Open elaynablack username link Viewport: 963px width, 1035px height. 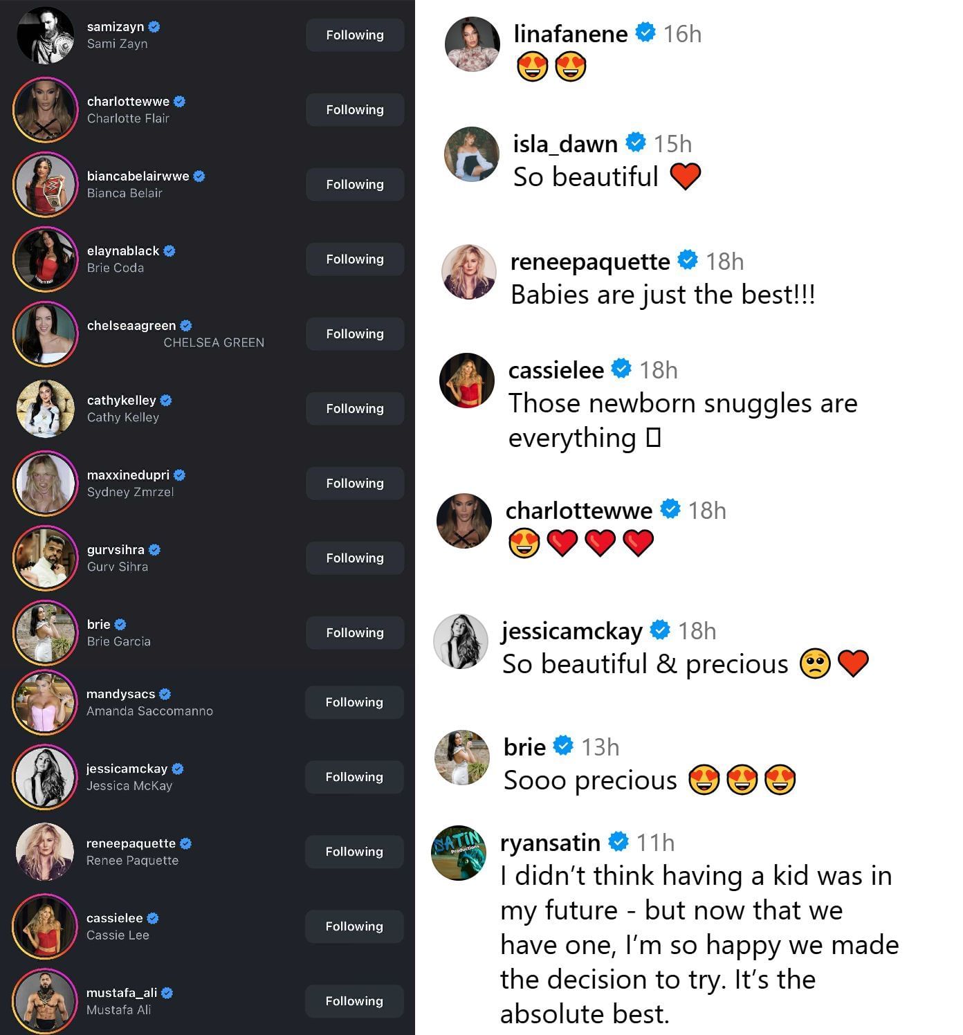click(x=123, y=251)
